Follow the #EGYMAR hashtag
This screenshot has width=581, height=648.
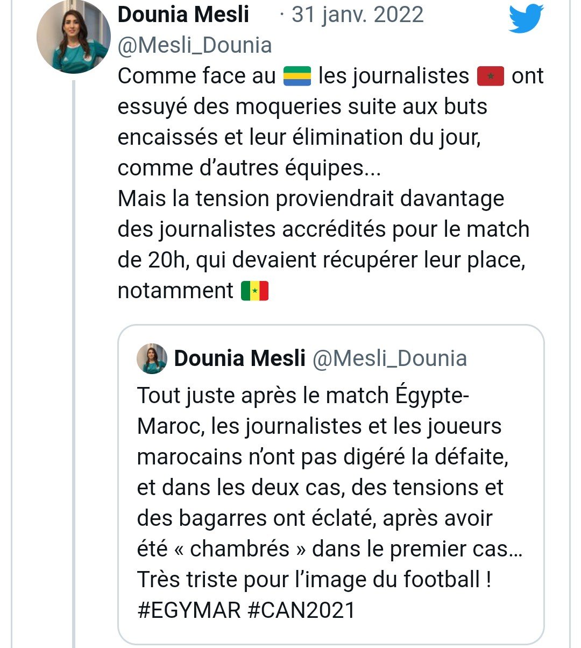click(189, 610)
